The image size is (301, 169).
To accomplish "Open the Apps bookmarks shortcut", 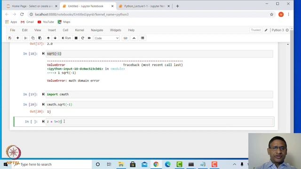I will 11,22.
